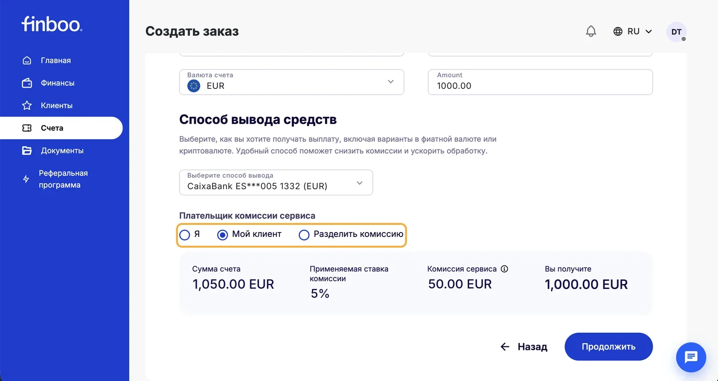Open Финансы section
Viewport: 718px width, 381px height.
[57, 83]
